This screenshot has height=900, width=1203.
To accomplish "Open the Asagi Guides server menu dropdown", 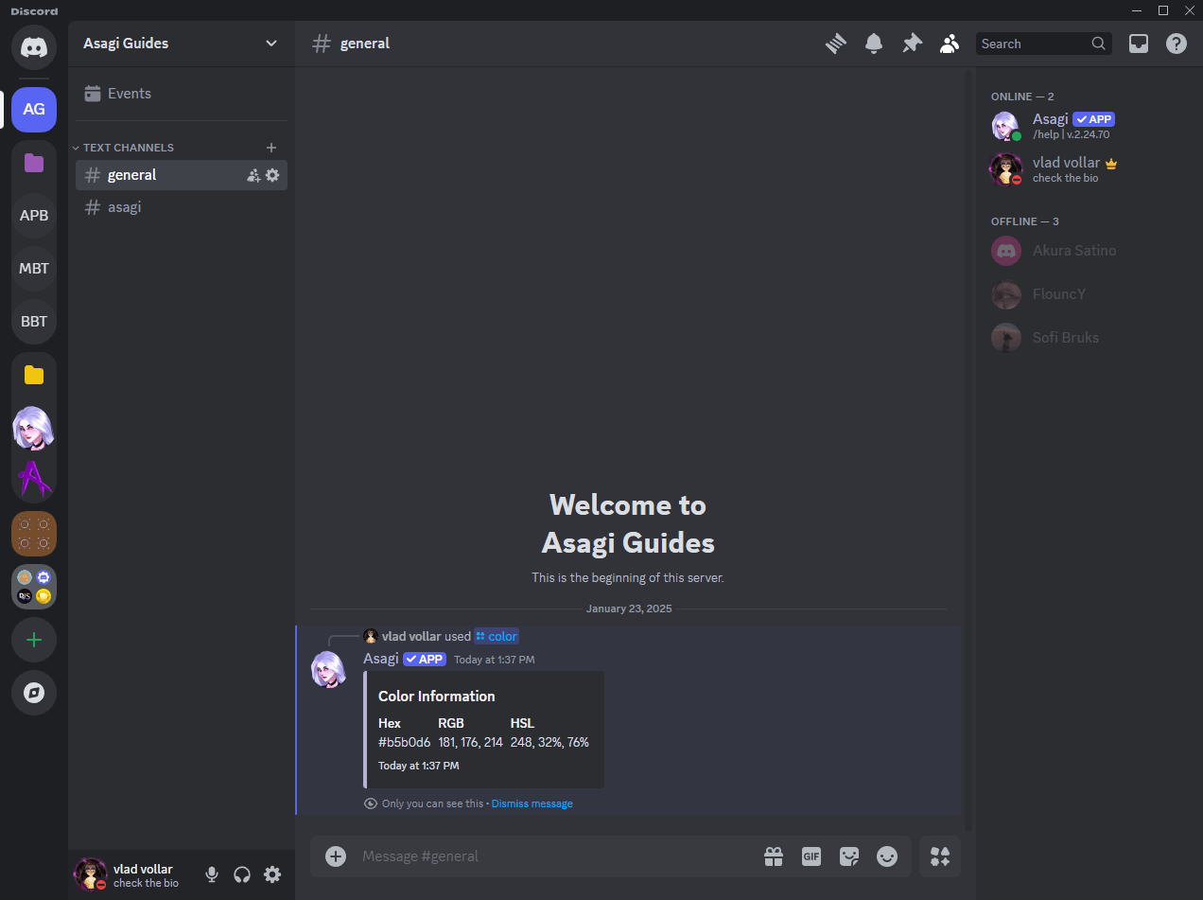I will (x=181, y=44).
